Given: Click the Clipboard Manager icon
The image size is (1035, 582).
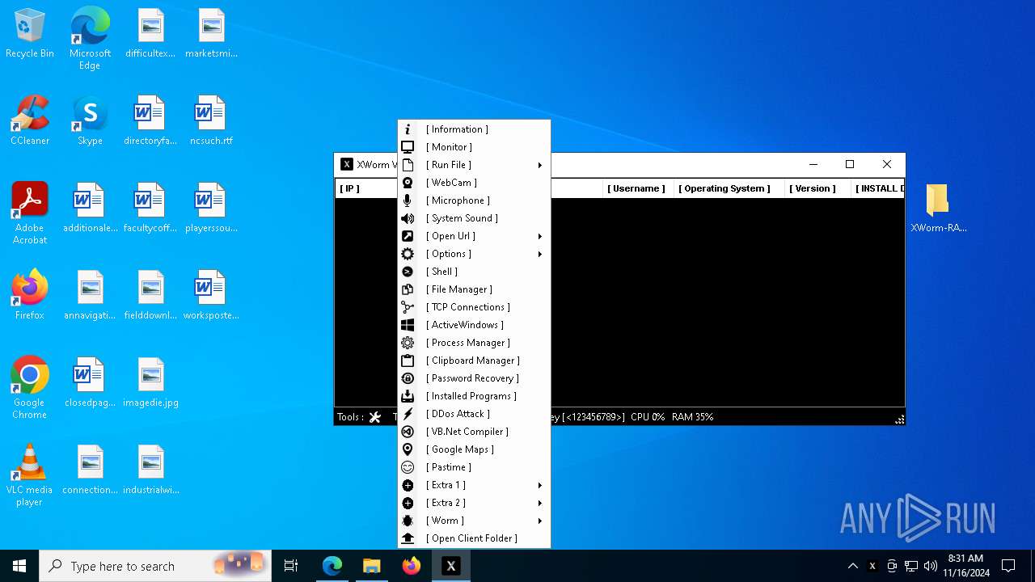Looking at the screenshot, I should coord(408,361).
